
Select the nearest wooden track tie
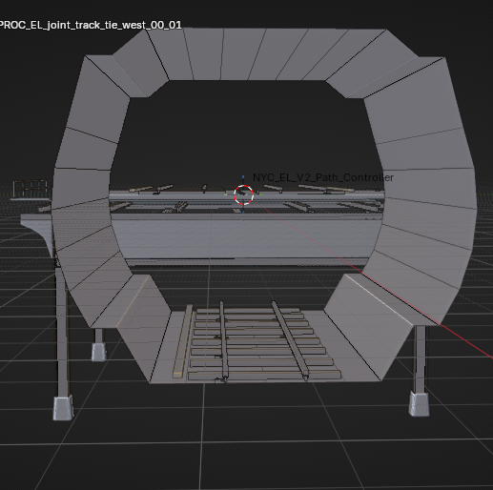pos(264,375)
